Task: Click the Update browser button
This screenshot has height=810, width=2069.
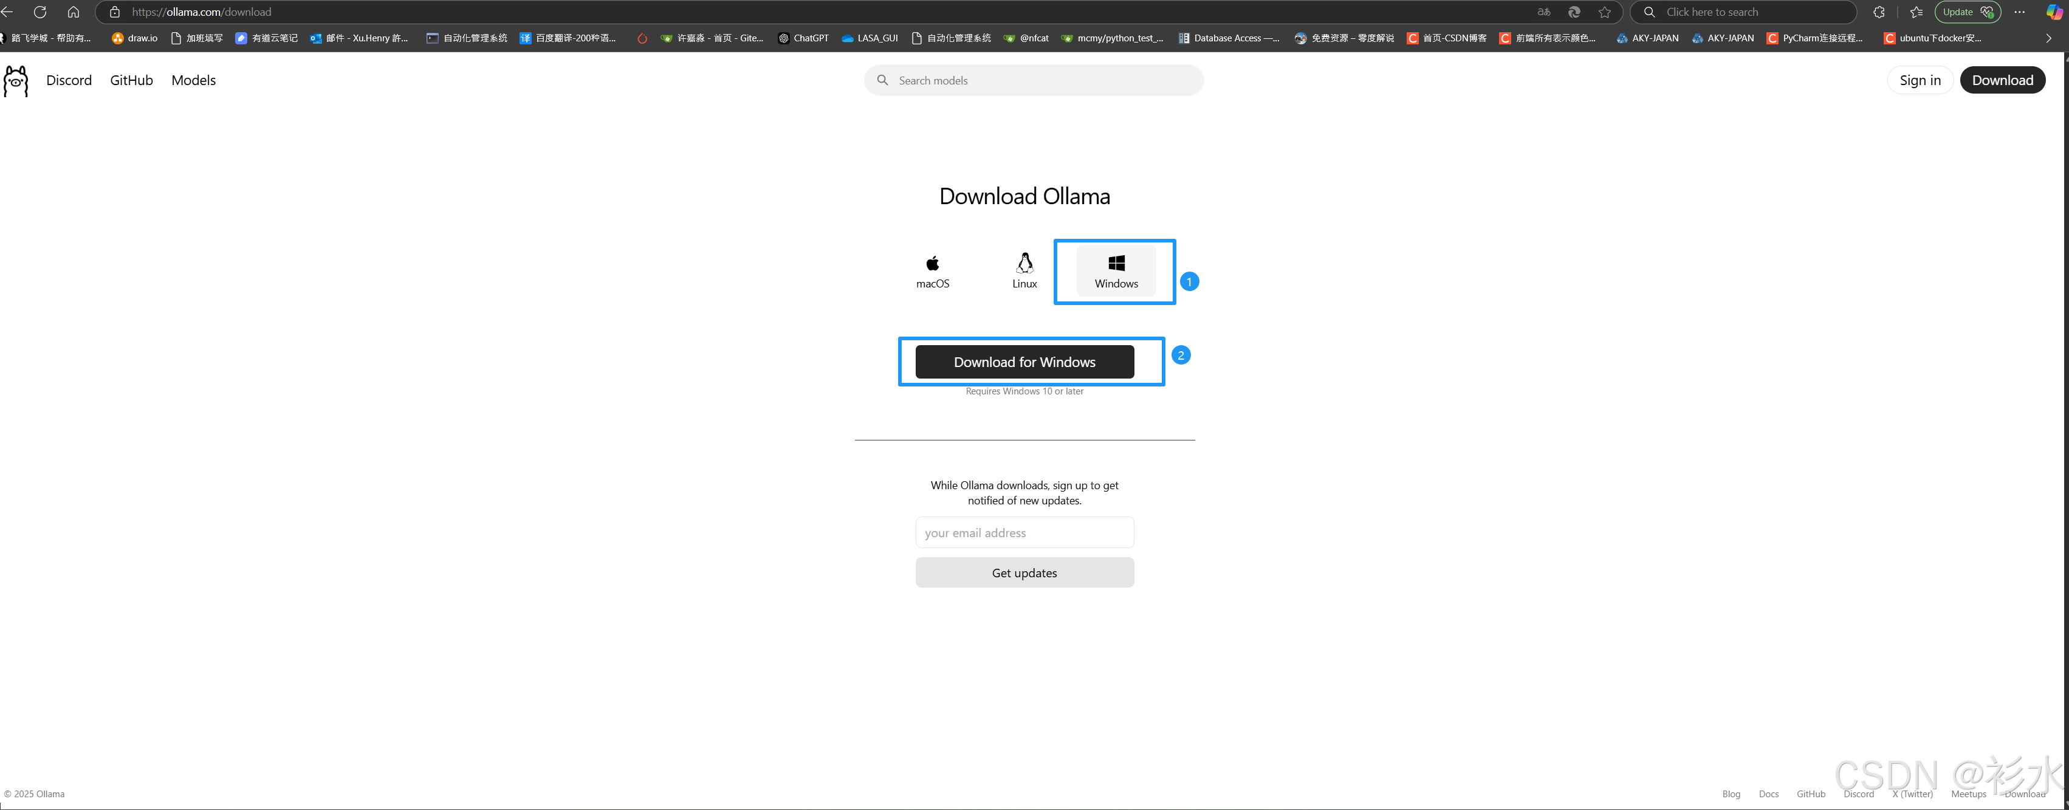Action: pyautogui.click(x=1968, y=12)
